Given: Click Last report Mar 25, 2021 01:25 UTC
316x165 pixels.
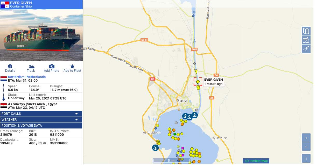Looking at the screenshot, I should 48,98.
